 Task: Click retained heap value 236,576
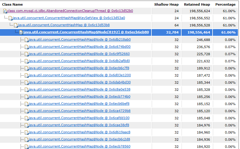(x=203, y=47)
